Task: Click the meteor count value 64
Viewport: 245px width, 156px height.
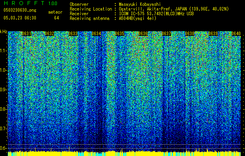Action: click(56, 18)
